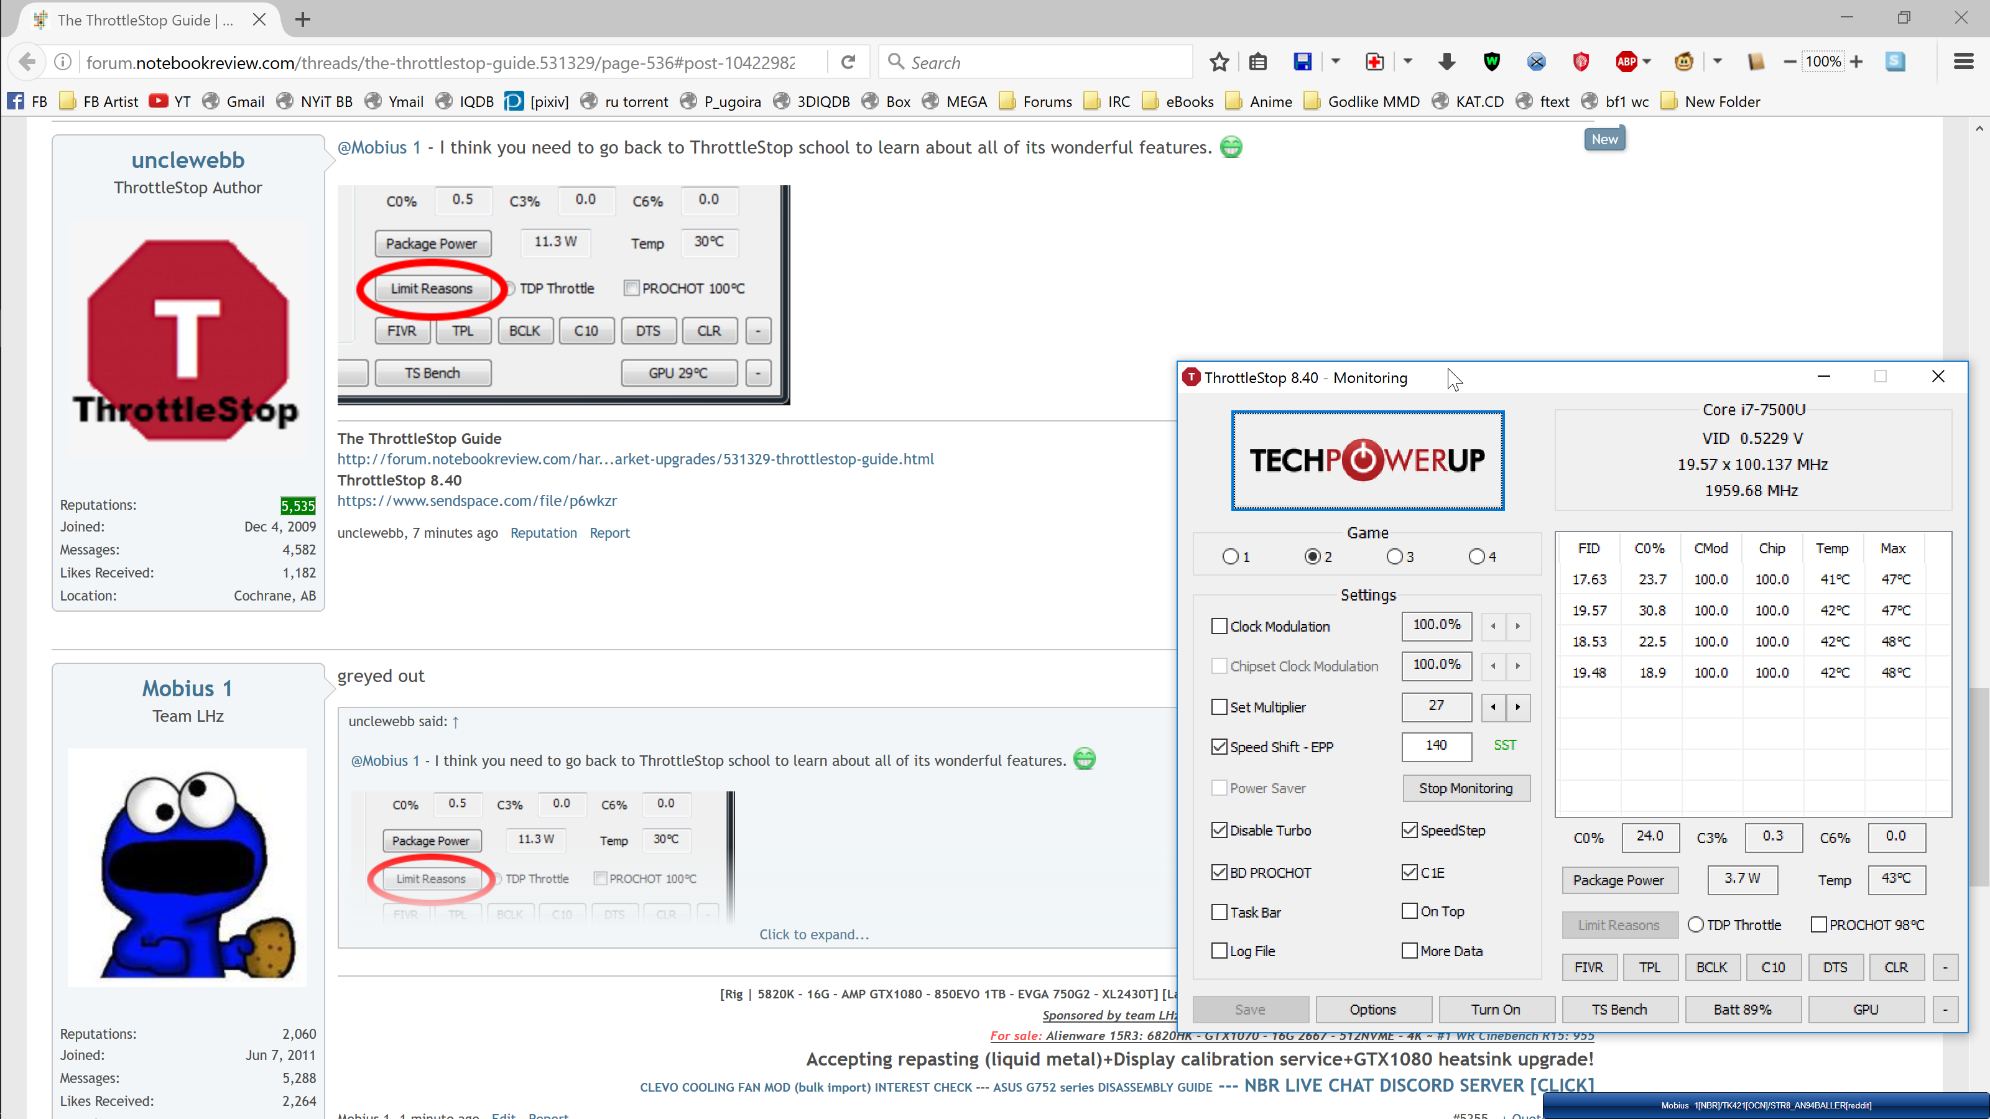Select Game profile radio button 3
Screen dimensions: 1990x1119
1394,556
